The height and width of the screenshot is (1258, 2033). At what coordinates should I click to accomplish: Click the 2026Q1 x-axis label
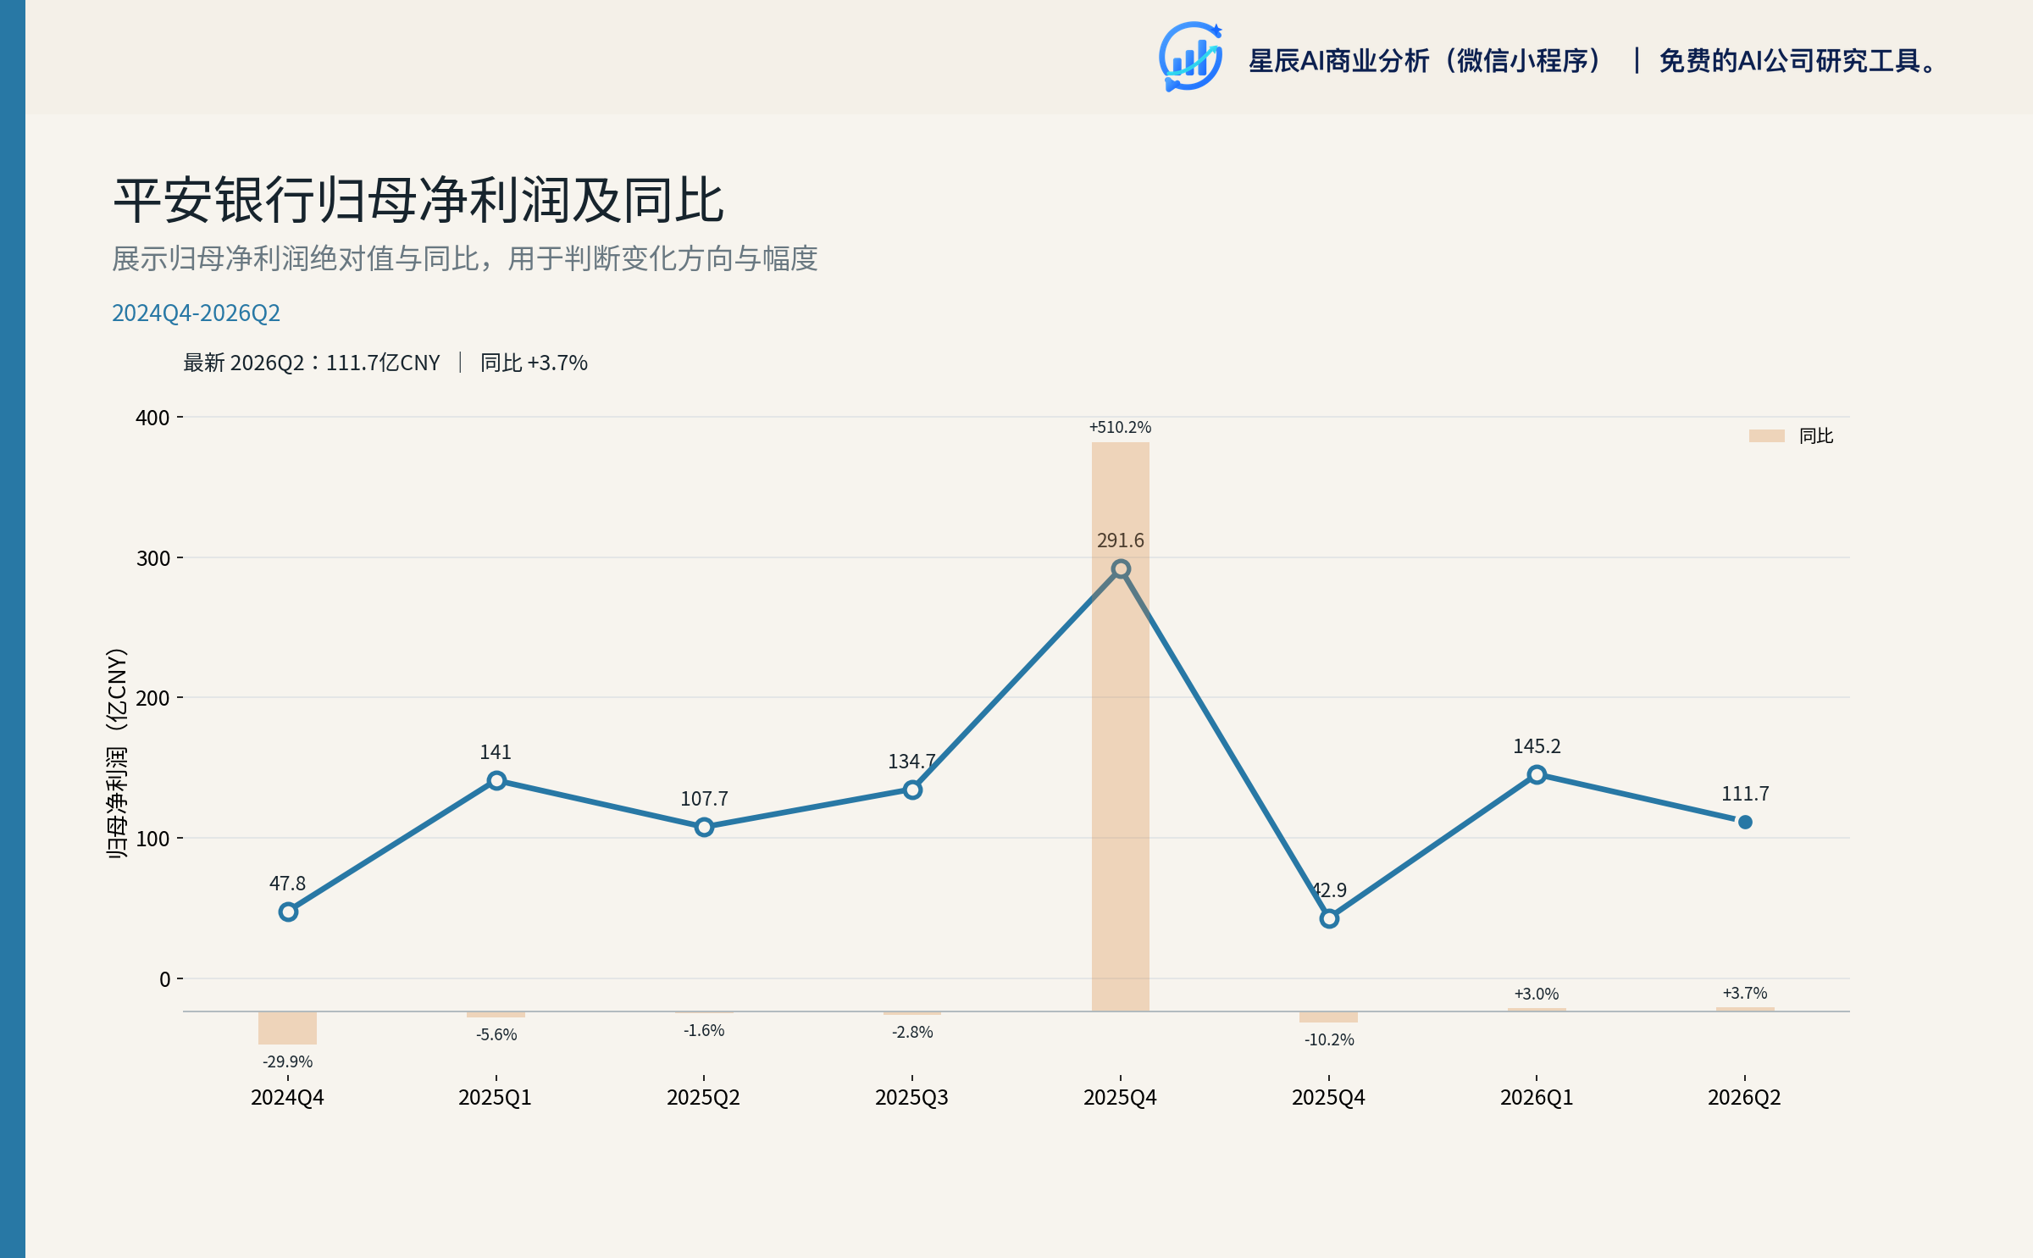[x=1537, y=1098]
